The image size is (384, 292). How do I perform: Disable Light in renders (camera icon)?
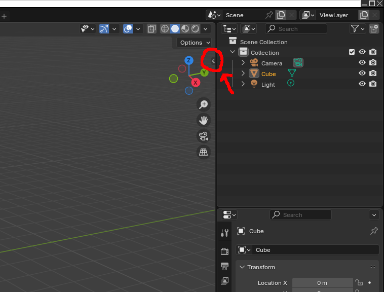pyautogui.click(x=373, y=84)
